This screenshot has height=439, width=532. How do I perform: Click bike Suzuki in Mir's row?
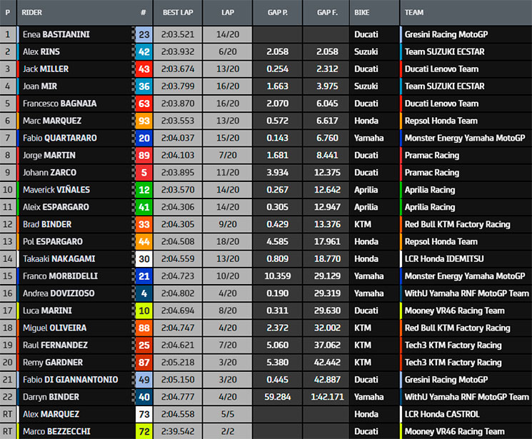pyautogui.click(x=366, y=86)
